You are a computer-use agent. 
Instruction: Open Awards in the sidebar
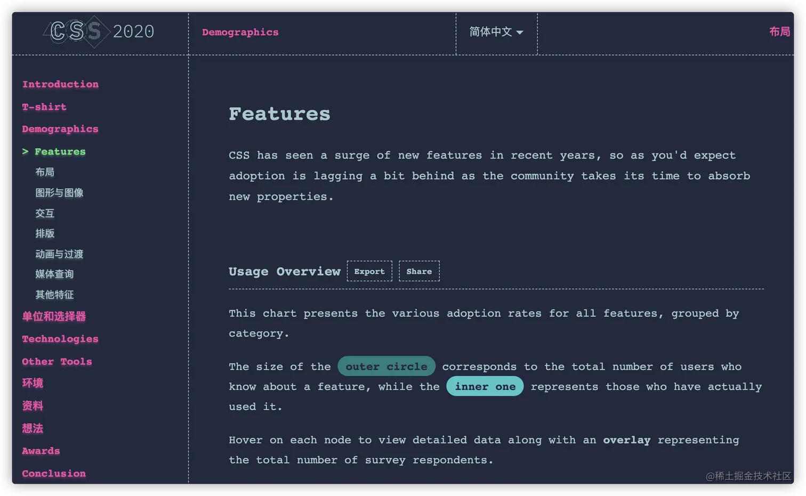[x=41, y=451]
